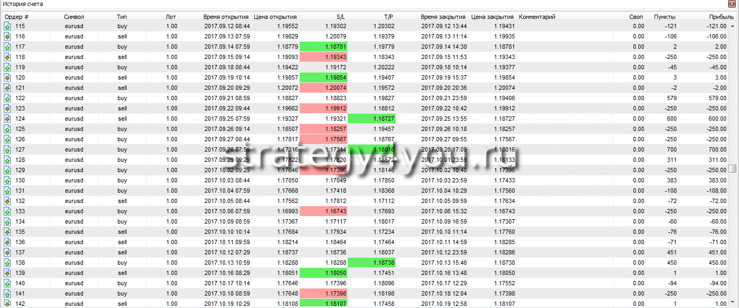
Task: Close the История счета panel
Action: tap(733, 4)
